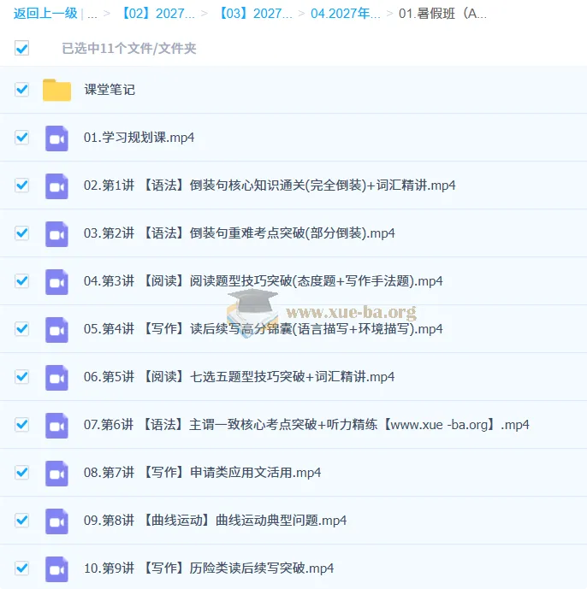The width and height of the screenshot is (587, 589).
Task: Click video icon for 03.第2讲 倒装句重难考点突破
Action: (x=56, y=234)
